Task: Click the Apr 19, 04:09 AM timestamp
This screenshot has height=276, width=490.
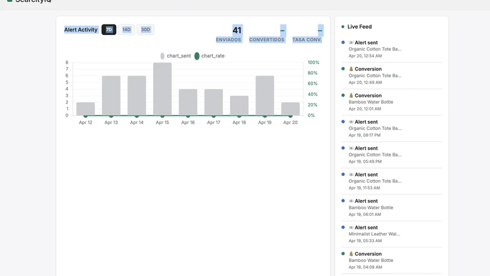Action: 365,267
